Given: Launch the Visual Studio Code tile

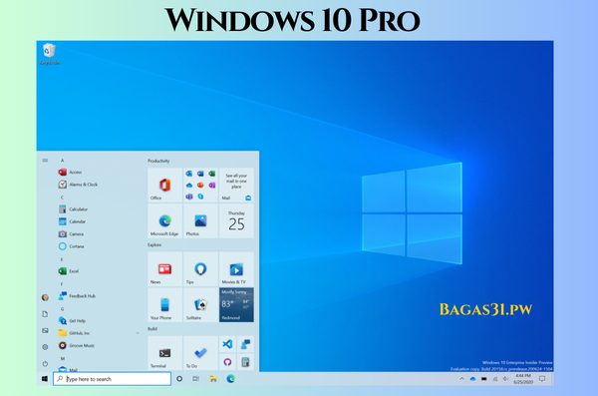Looking at the screenshot, I should 227,344.
